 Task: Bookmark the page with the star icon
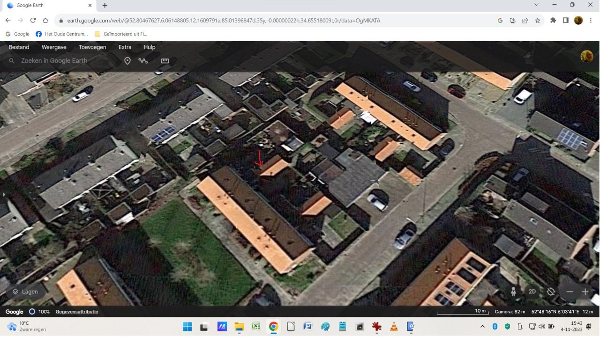coord(538,20)
